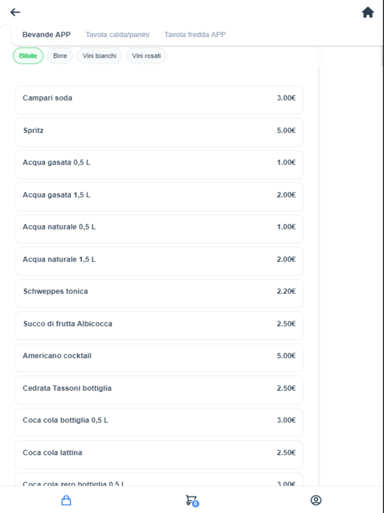This screenshot has height=513, width=384.
Task: Filter by Birre category chip
Action: coord(60,56)
